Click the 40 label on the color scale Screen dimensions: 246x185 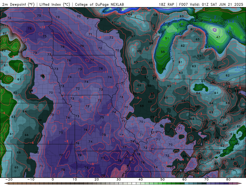[141, 179]
